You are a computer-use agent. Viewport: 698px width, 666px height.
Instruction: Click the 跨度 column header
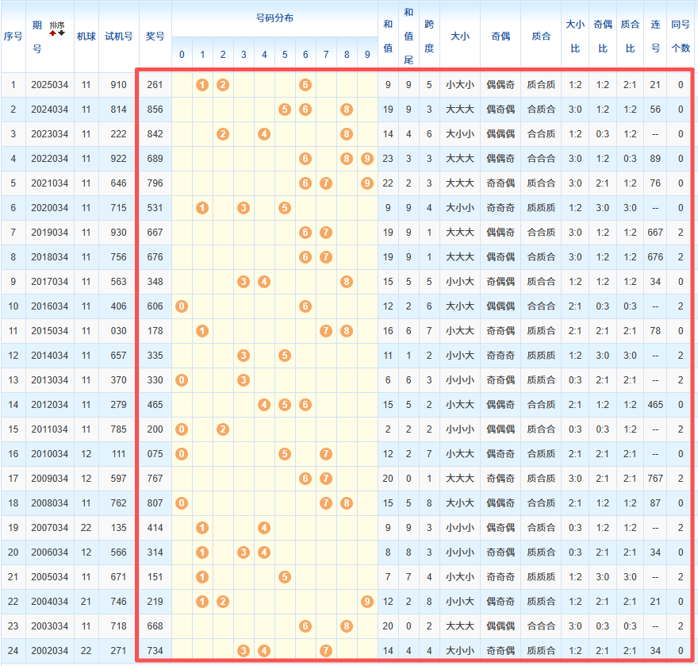pos(429,36)
